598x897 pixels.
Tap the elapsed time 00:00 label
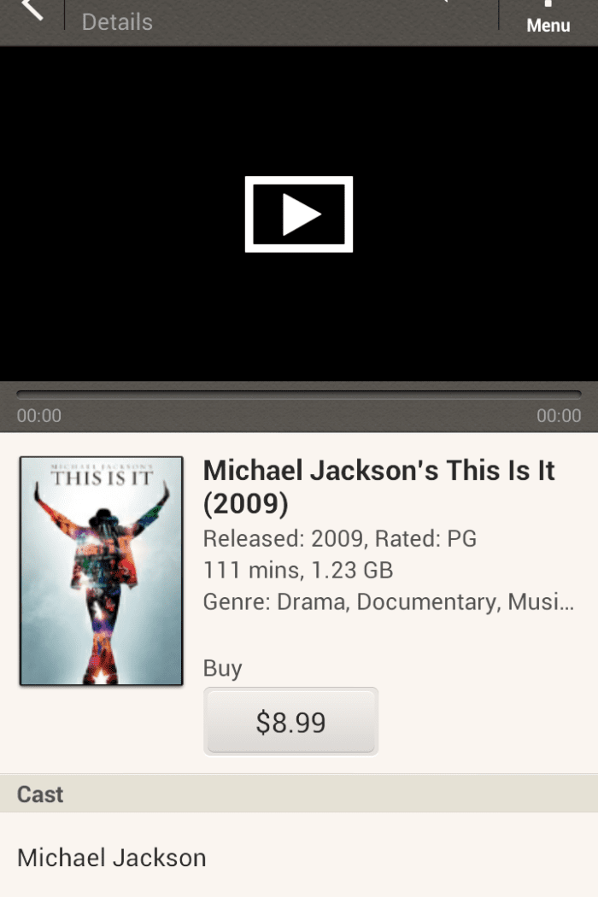(39, 416)
